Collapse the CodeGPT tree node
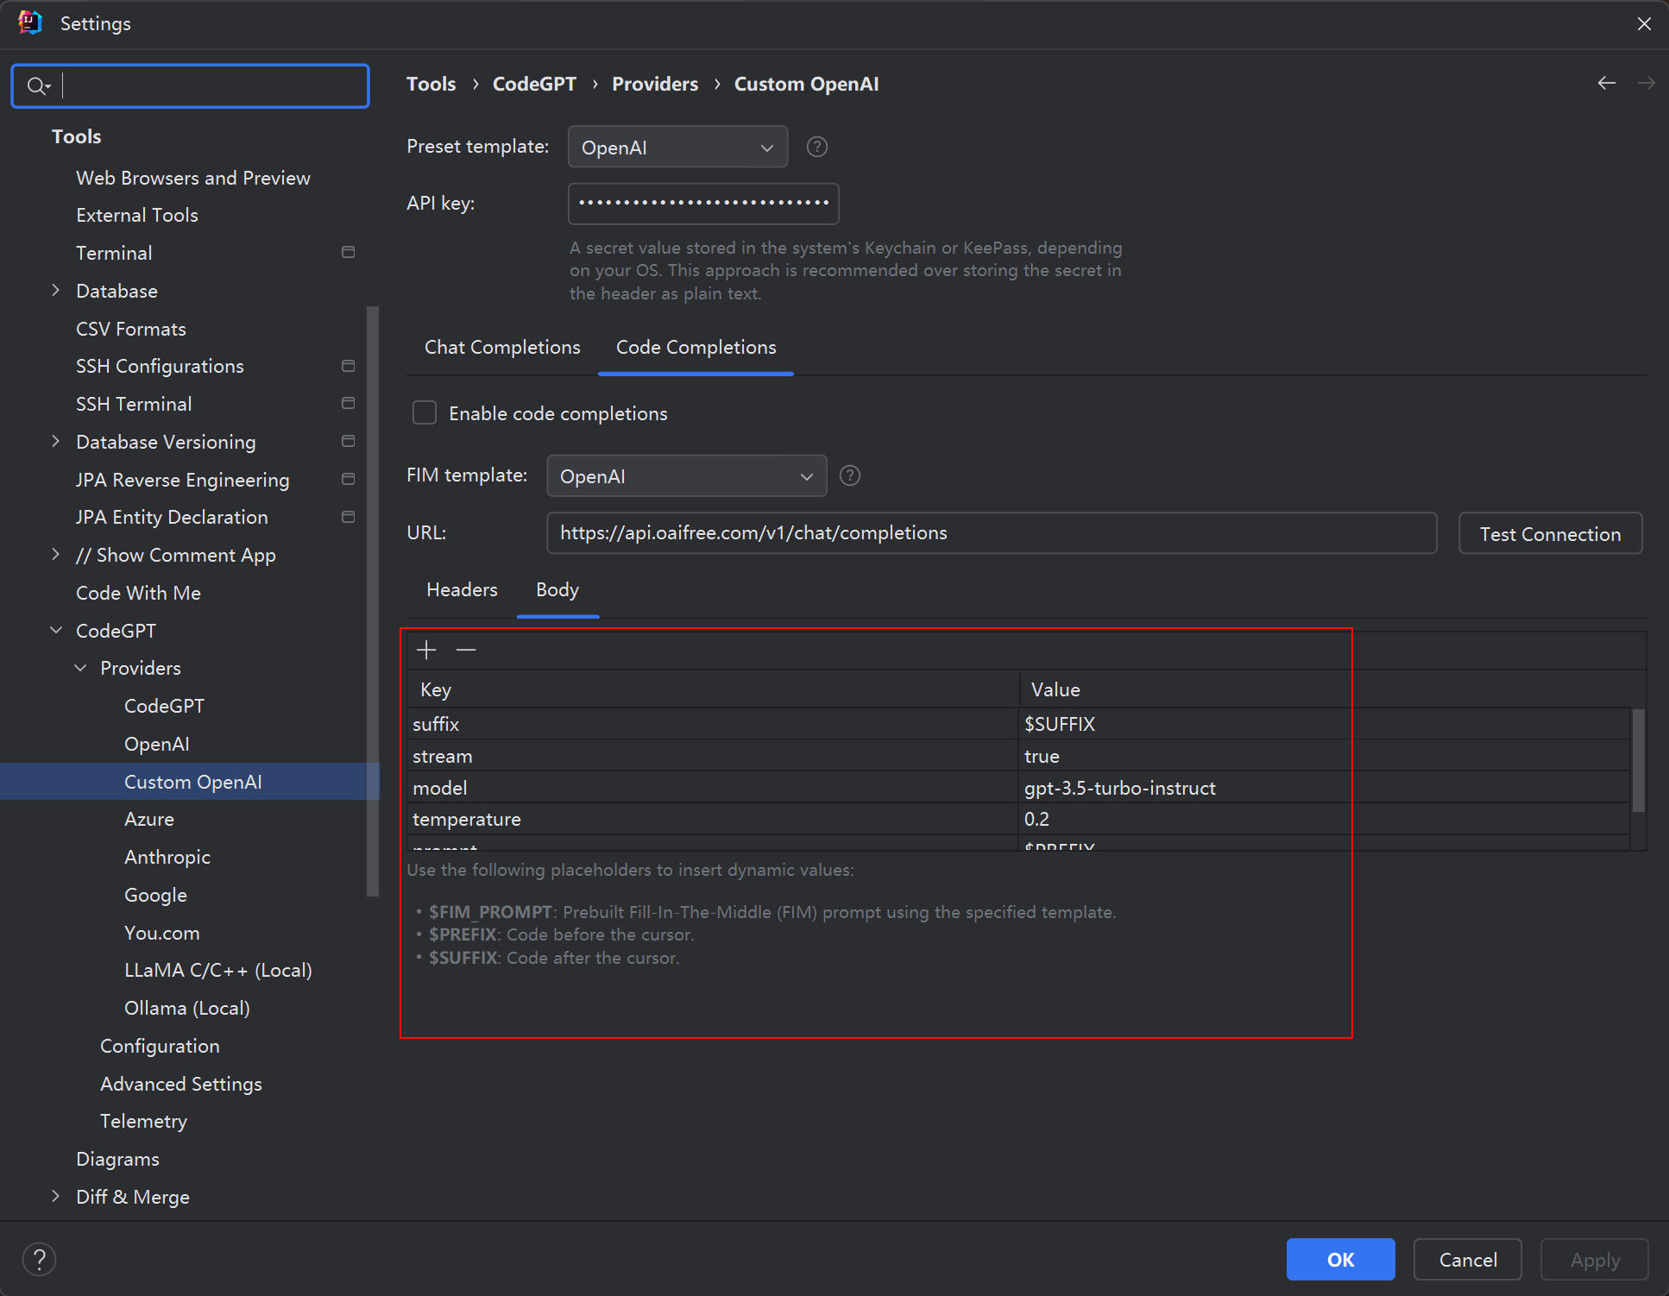The image size is (1669, 1296). [x=56, y=631]
